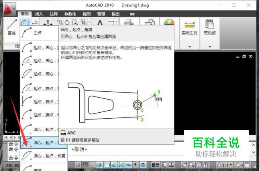Select the Move tool with four arrows
The image size is (259, 171).
pyautogui.click(x=48, y=23)
